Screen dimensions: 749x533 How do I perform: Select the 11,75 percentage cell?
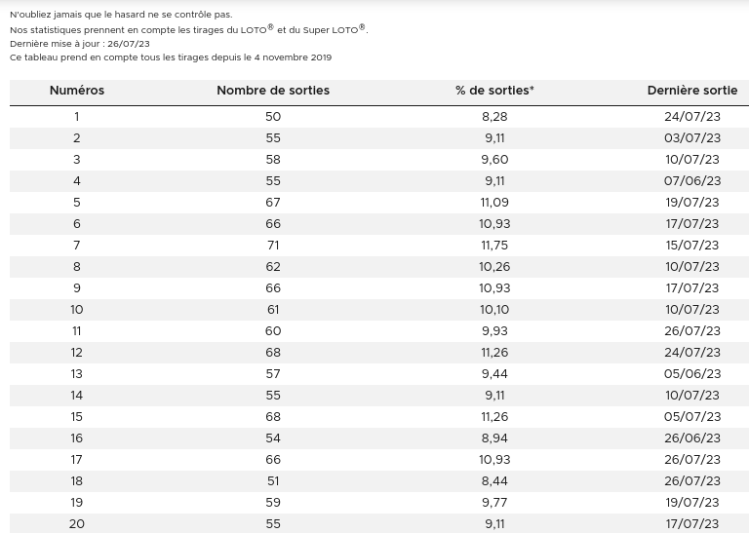coord(494,246)
